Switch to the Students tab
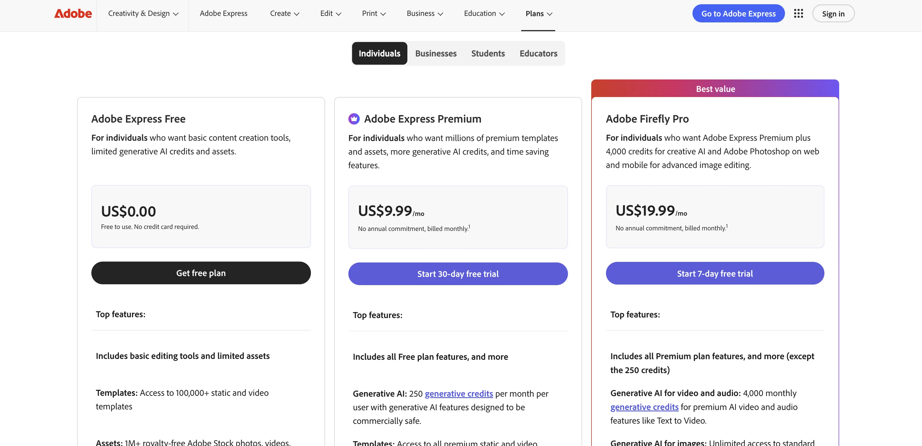This screenshot has width=922, height=446. tap(488, 53)
